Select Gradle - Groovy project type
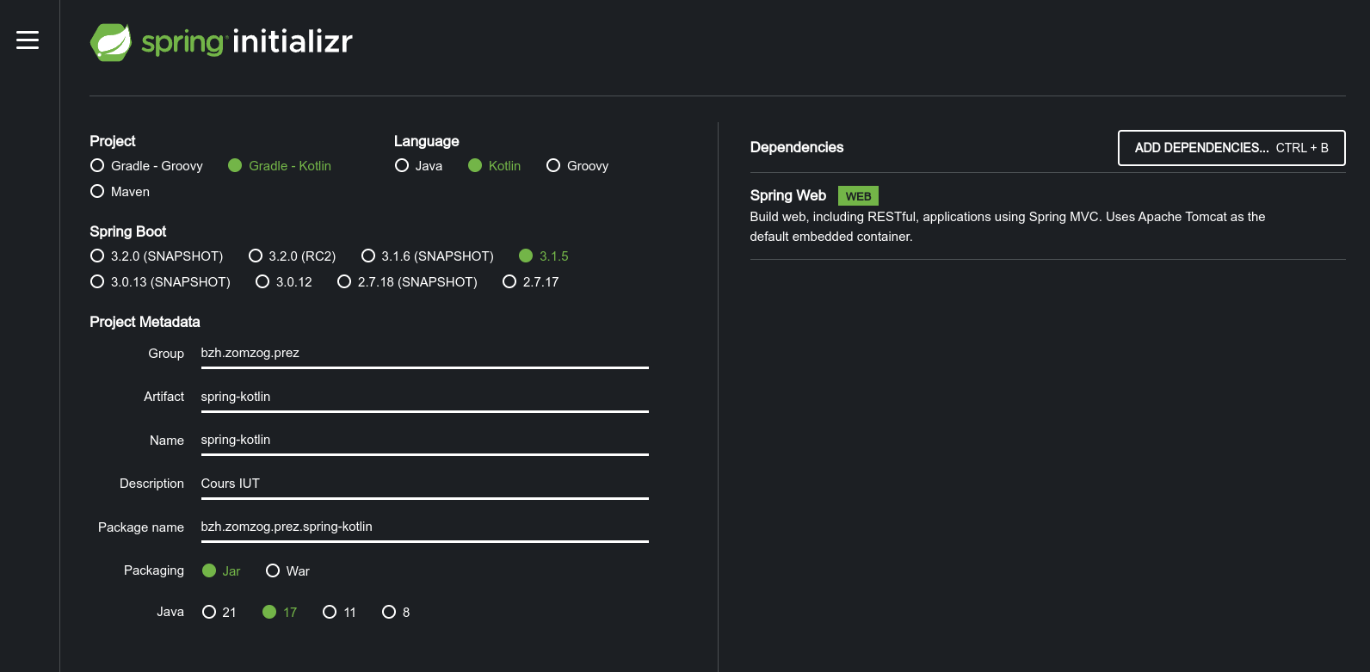Viewport: 1370px width, 672px height. coord(146,166)
